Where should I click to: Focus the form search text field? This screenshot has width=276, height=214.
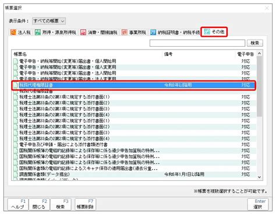coord(197,43)
